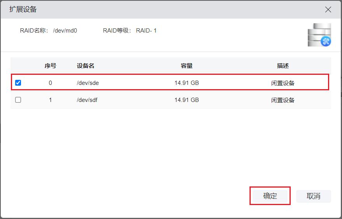Click the 14.91 GB capacity of /dev/sde
Image resolution: width=342 pixels, height=219 pixels.
pos(187,83)
